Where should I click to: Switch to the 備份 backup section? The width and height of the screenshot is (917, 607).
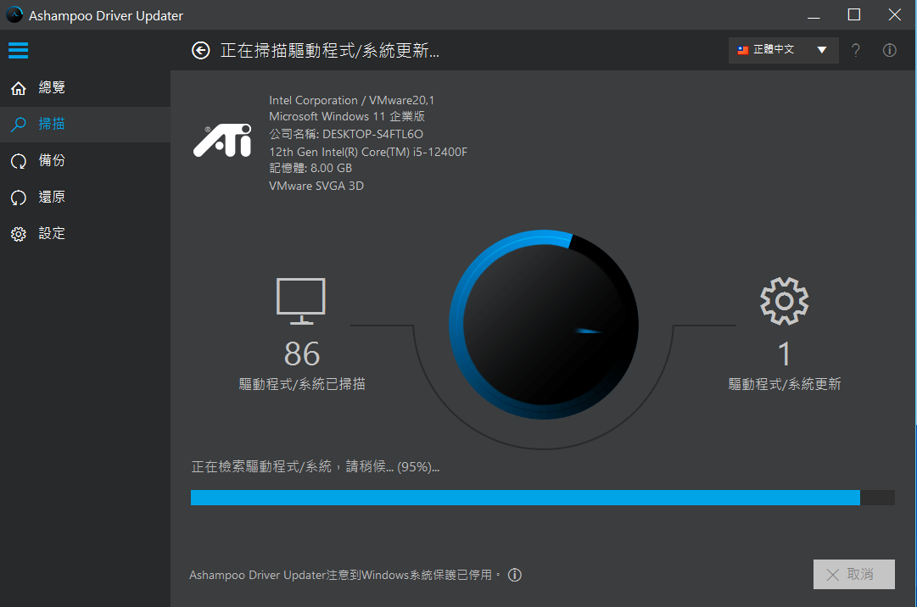86,161
